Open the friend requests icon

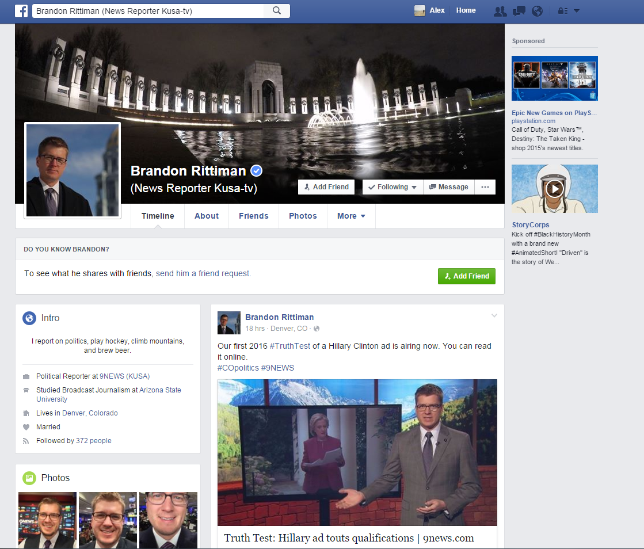pos(500,11)
